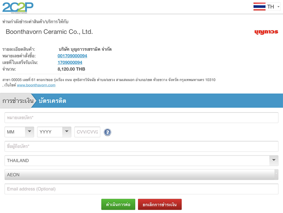Viewport: 283px width, 213px height.
Task: Focus the ชื่อผู้ถือบัตร cardholder name field
Action: pos(141,146)
